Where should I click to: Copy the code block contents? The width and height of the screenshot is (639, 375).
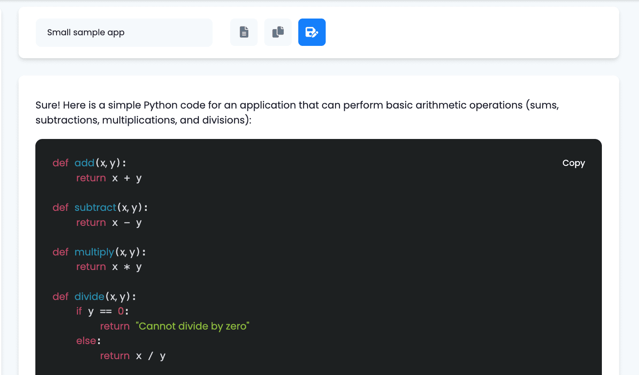coord(573,163)
